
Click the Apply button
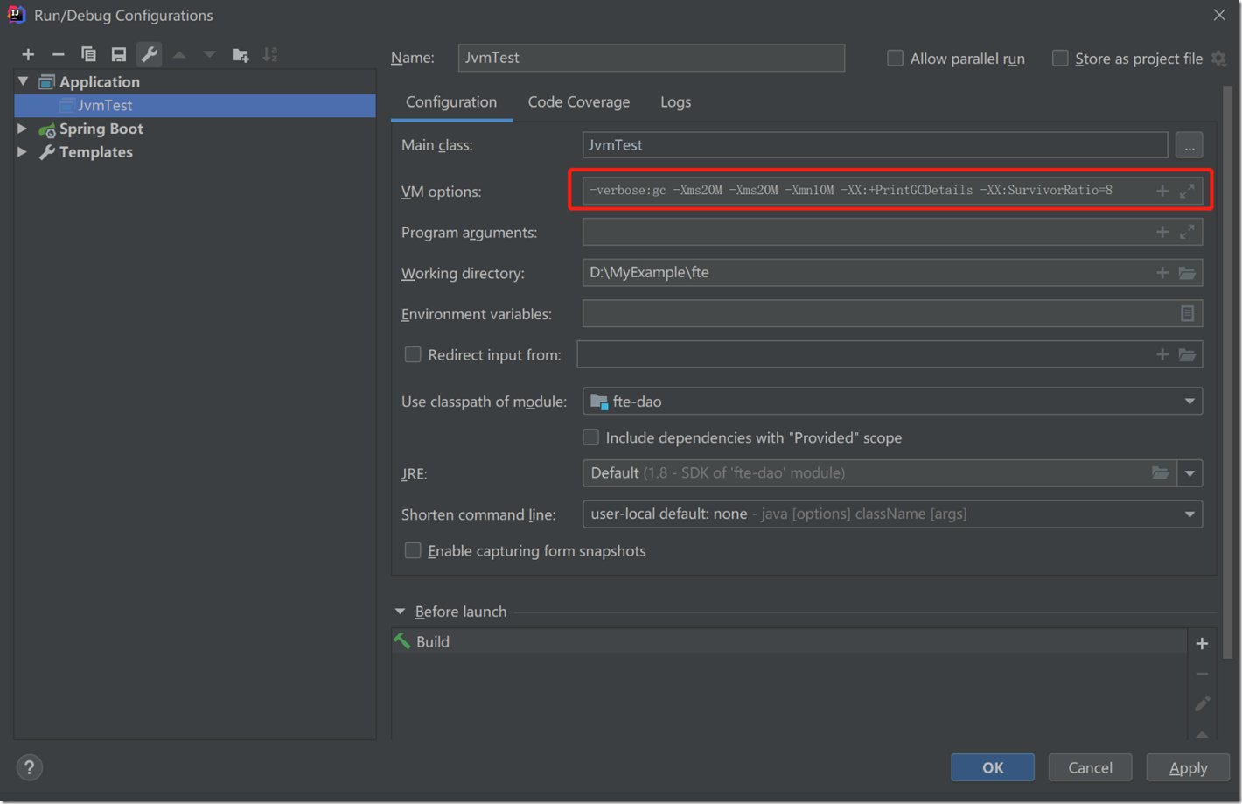[1188, 767]
